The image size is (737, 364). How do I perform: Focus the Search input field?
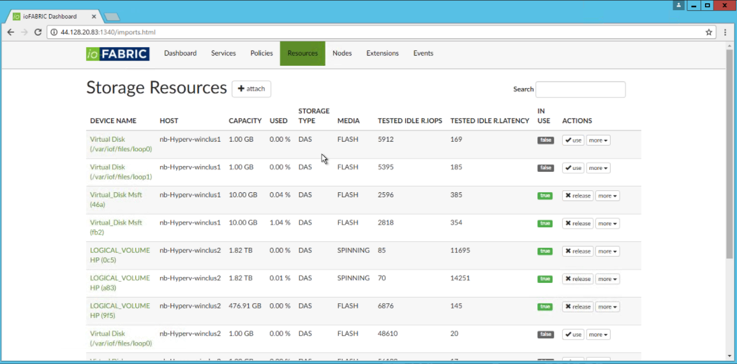click(580, 89)
